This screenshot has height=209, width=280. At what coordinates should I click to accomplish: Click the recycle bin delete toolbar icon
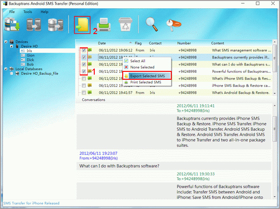point(126,24)
